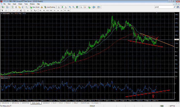Toggle the Terminal panel icon

[x=23, y=7]
